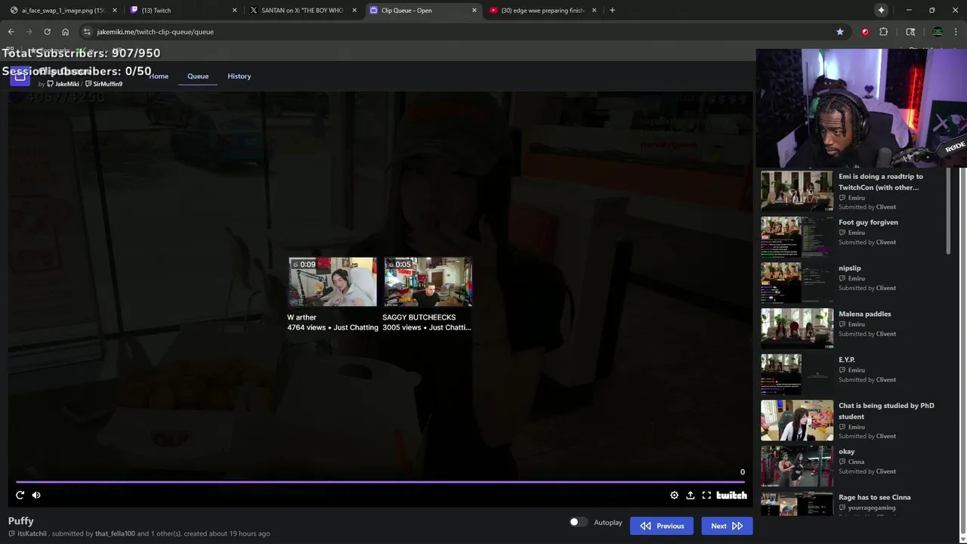Screen dimensions: 967x544
Task: Share the clip via the share icon
Action: pos(690,495)
